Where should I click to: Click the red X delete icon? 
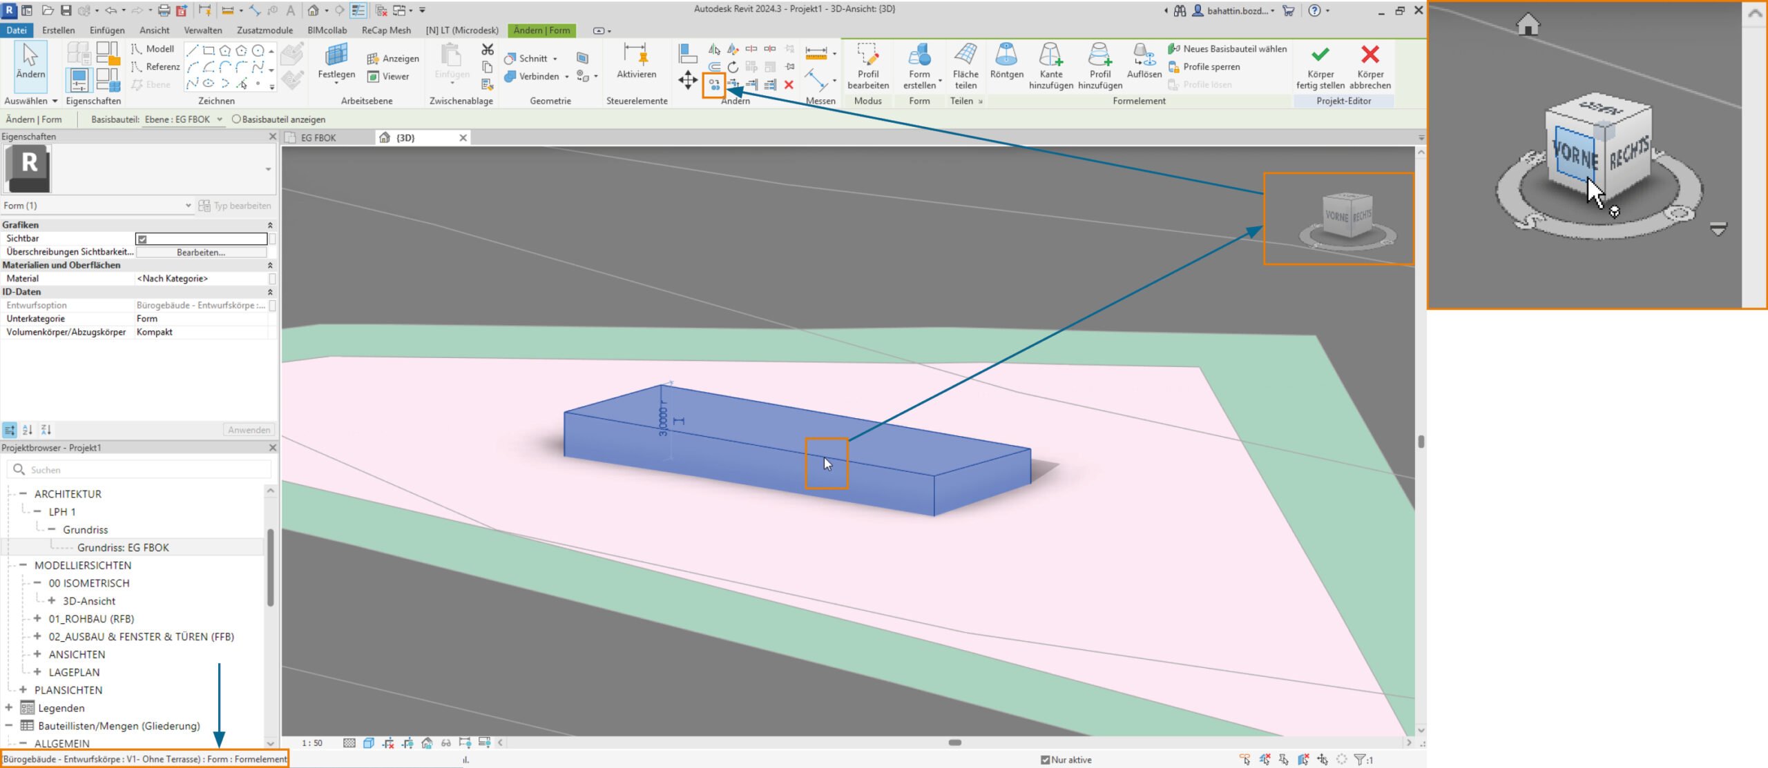[x=789, y=85]
